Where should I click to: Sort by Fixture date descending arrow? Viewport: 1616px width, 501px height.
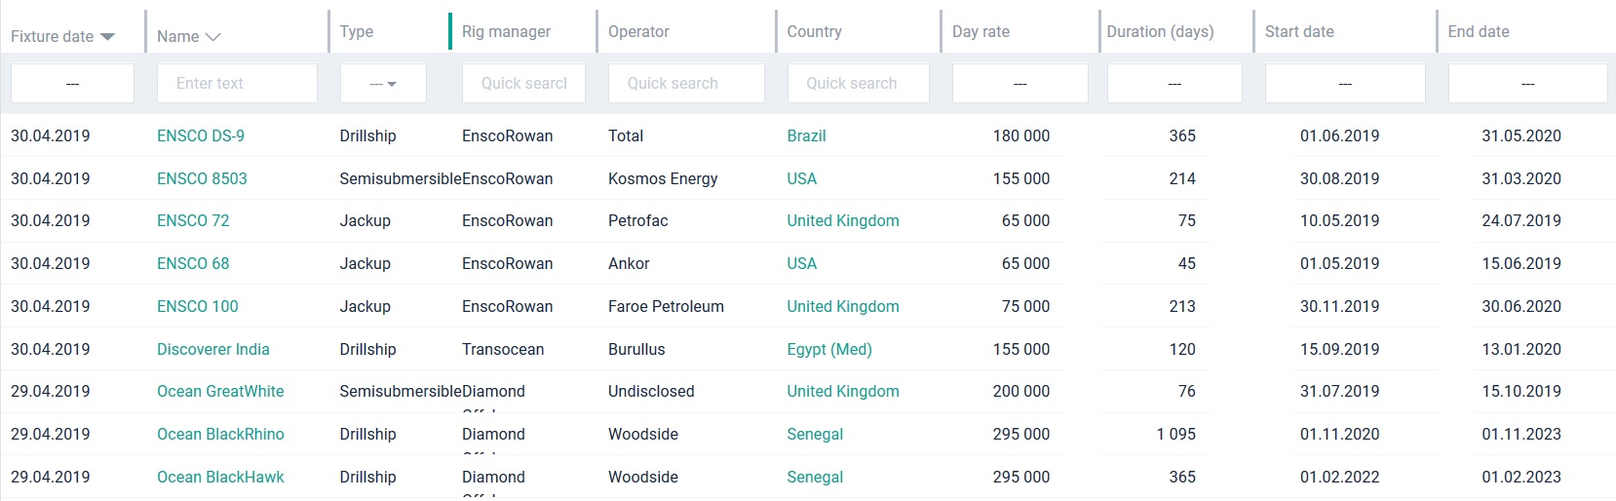click(107, 37)
